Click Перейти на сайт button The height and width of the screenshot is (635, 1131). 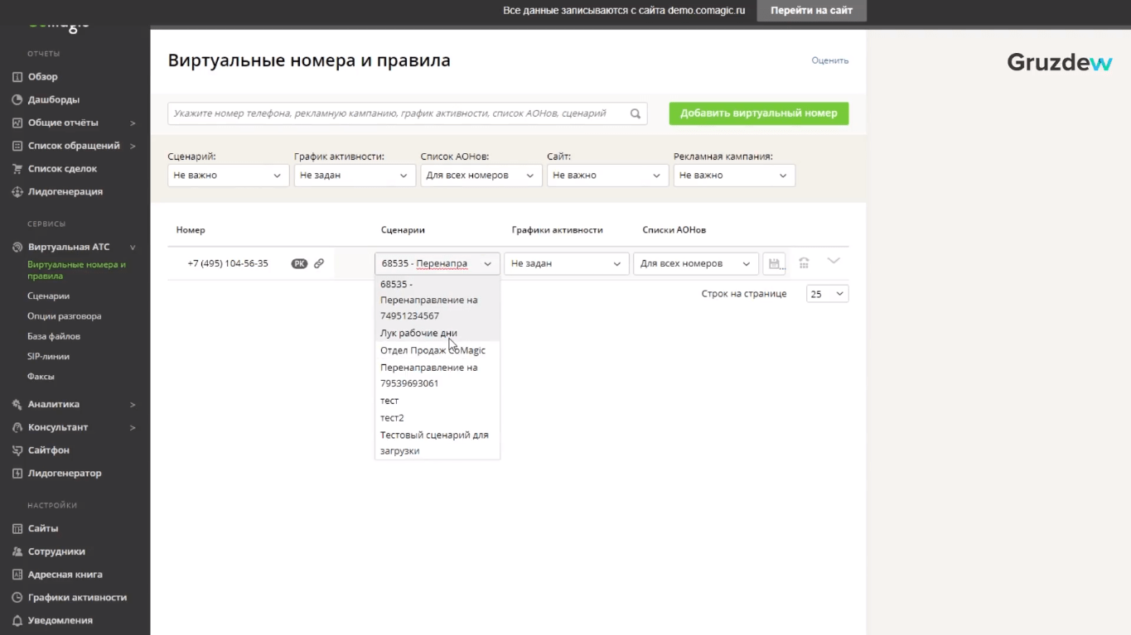[811, 11]
